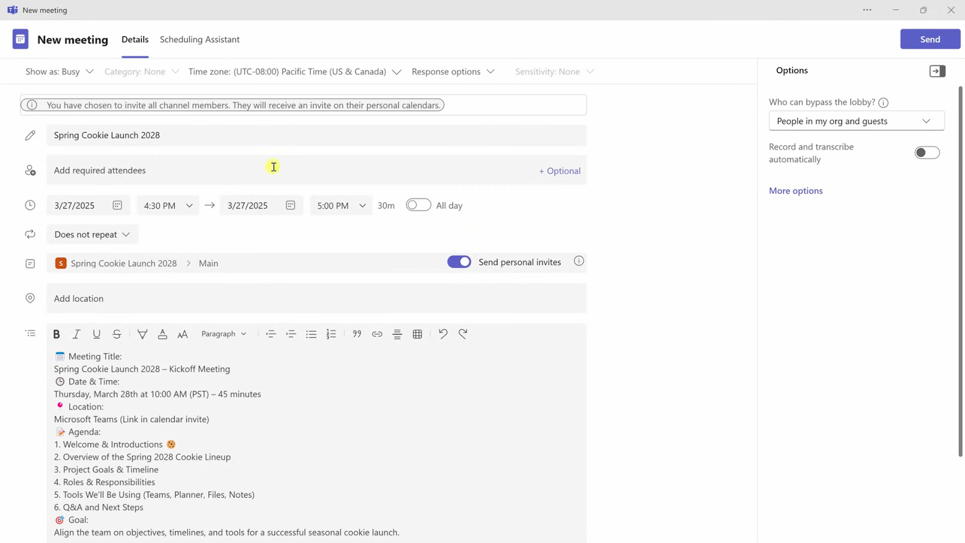The image size is (965, 543).
Task: Apply italic formatting
Action: click(77, 334)
